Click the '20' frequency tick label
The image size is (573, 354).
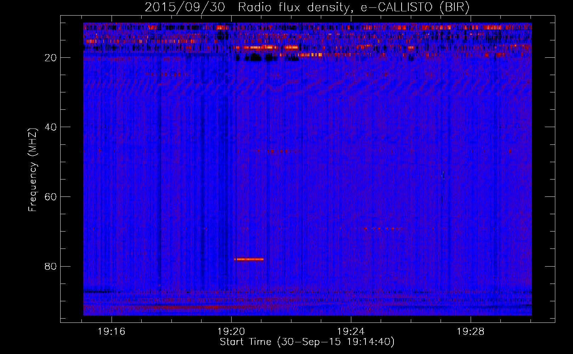point(51,58)
